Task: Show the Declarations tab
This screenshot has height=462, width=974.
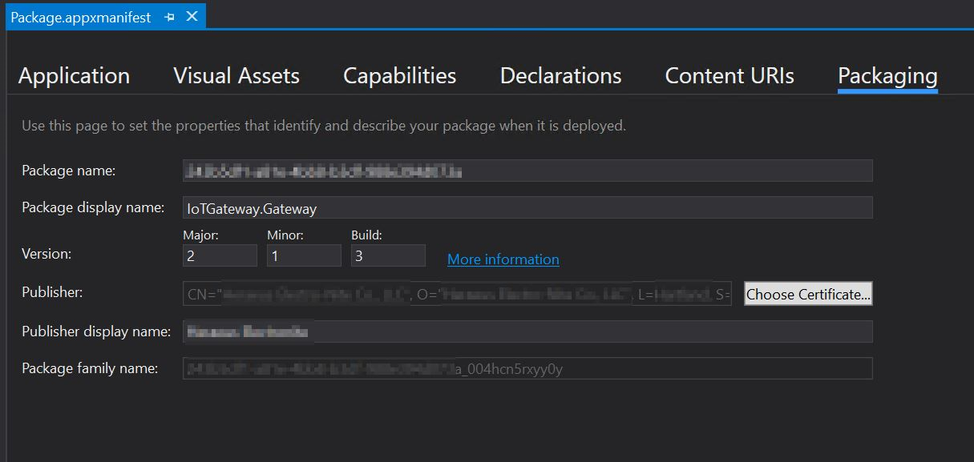Action: coord(560,76)
